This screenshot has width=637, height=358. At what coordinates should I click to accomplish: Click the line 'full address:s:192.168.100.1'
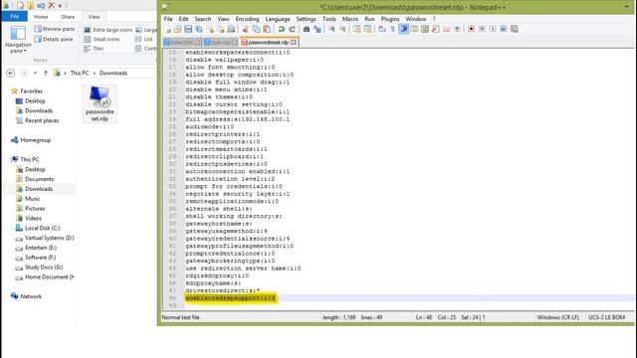click(238, 119)
